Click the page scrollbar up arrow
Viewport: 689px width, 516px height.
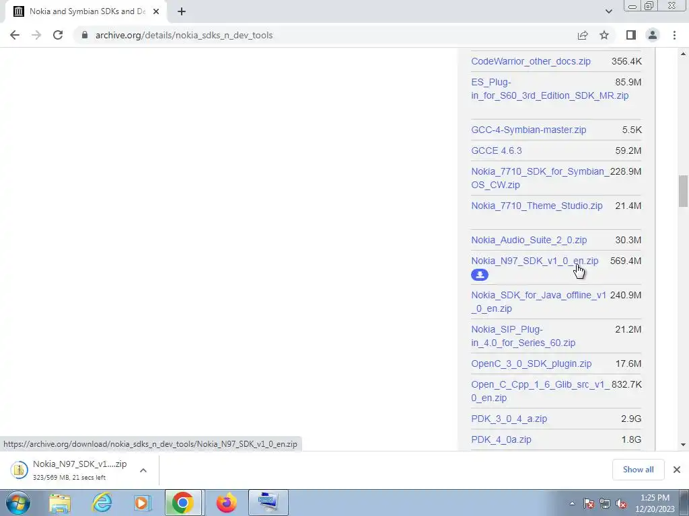tap(683, 54)
